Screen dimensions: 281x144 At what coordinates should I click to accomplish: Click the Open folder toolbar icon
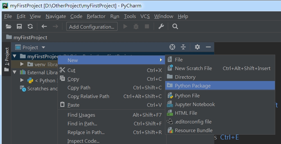coord(9,27)
